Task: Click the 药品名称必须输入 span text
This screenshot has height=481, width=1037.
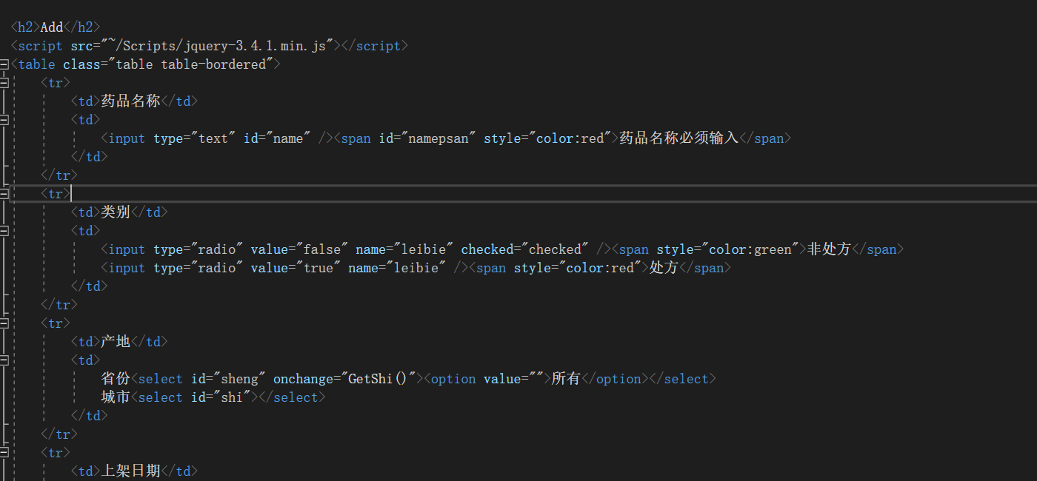Action: [678, 138]
